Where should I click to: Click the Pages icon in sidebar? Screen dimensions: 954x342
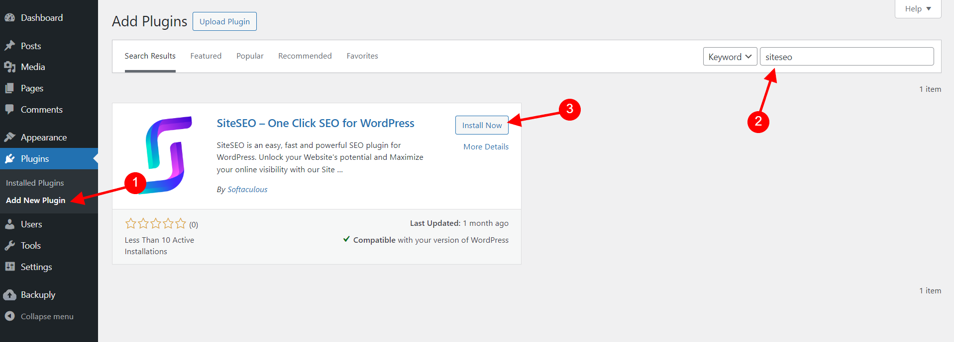(x=10, y=88)
